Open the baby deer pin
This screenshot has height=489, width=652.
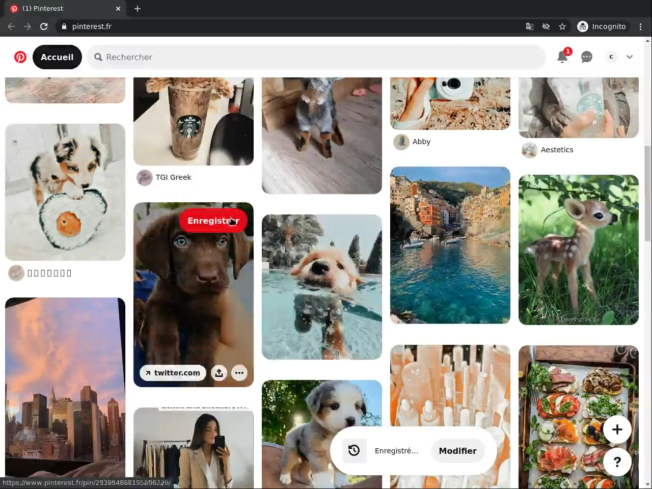579,250
